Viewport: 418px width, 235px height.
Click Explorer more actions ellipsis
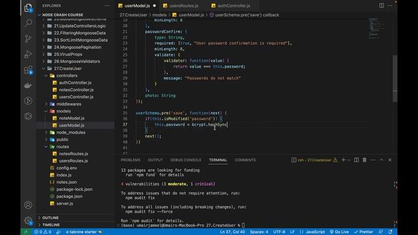[107, 6]
